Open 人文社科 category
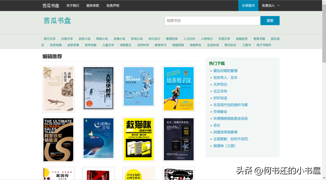This screenshot has height=180, width=326. point(189,39)
